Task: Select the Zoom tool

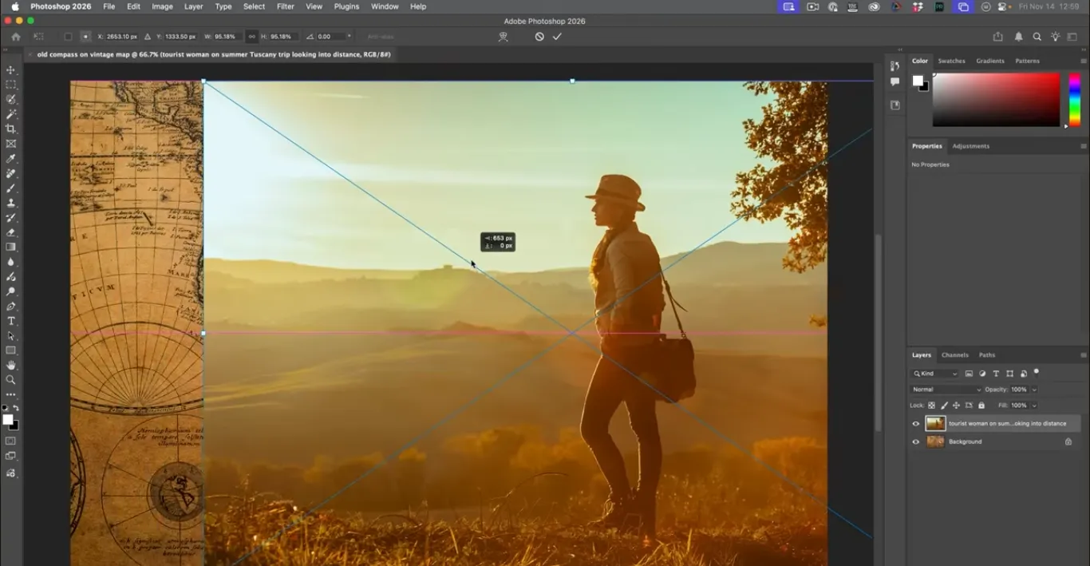Action: (11, 380)
